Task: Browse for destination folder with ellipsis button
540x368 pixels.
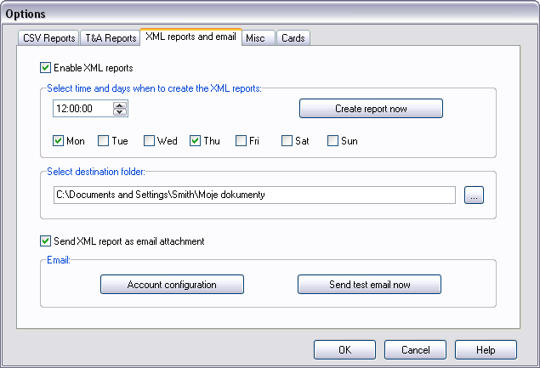Action: click(x=474, y=195)
